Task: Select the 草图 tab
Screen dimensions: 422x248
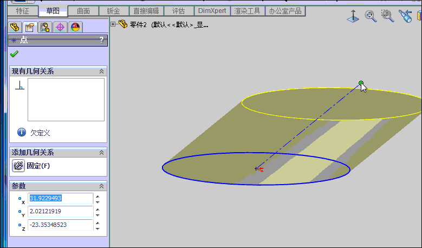Action: click(53, 11)
